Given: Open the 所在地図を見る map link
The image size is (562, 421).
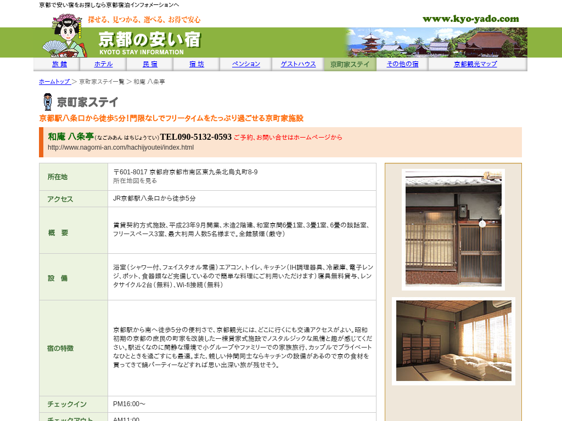Looking at the screenshot, I should (x=135, y=181).
